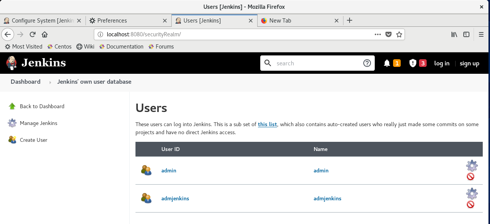The image size is (490, 224).
Task: Close the Configure System tab
Action: (79, 21)
